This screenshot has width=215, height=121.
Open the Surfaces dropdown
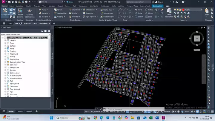pos(44,13)
